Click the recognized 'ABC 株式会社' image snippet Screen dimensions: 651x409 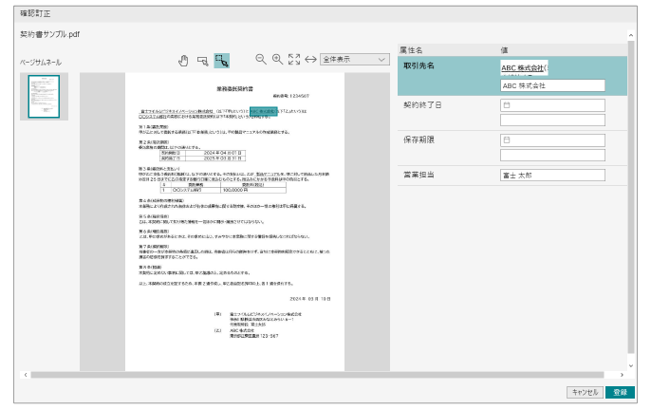(x=524, y=68)
